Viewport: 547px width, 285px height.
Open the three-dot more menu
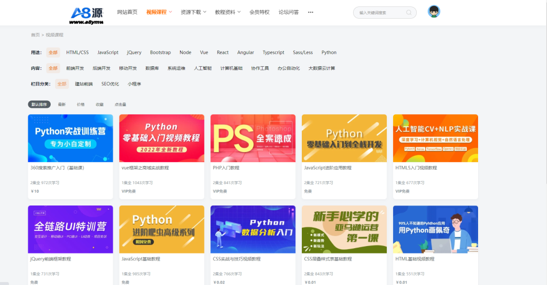(x=310, y=12)
